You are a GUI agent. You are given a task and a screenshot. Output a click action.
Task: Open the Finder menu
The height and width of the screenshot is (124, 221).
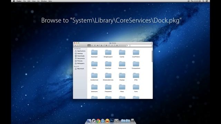click(x=19, y=1)
